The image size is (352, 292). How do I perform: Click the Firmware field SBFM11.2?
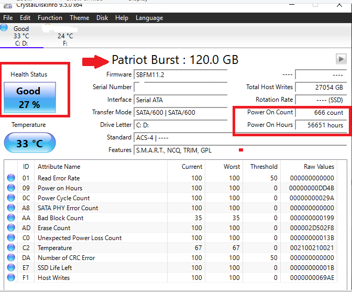point(181,74)
